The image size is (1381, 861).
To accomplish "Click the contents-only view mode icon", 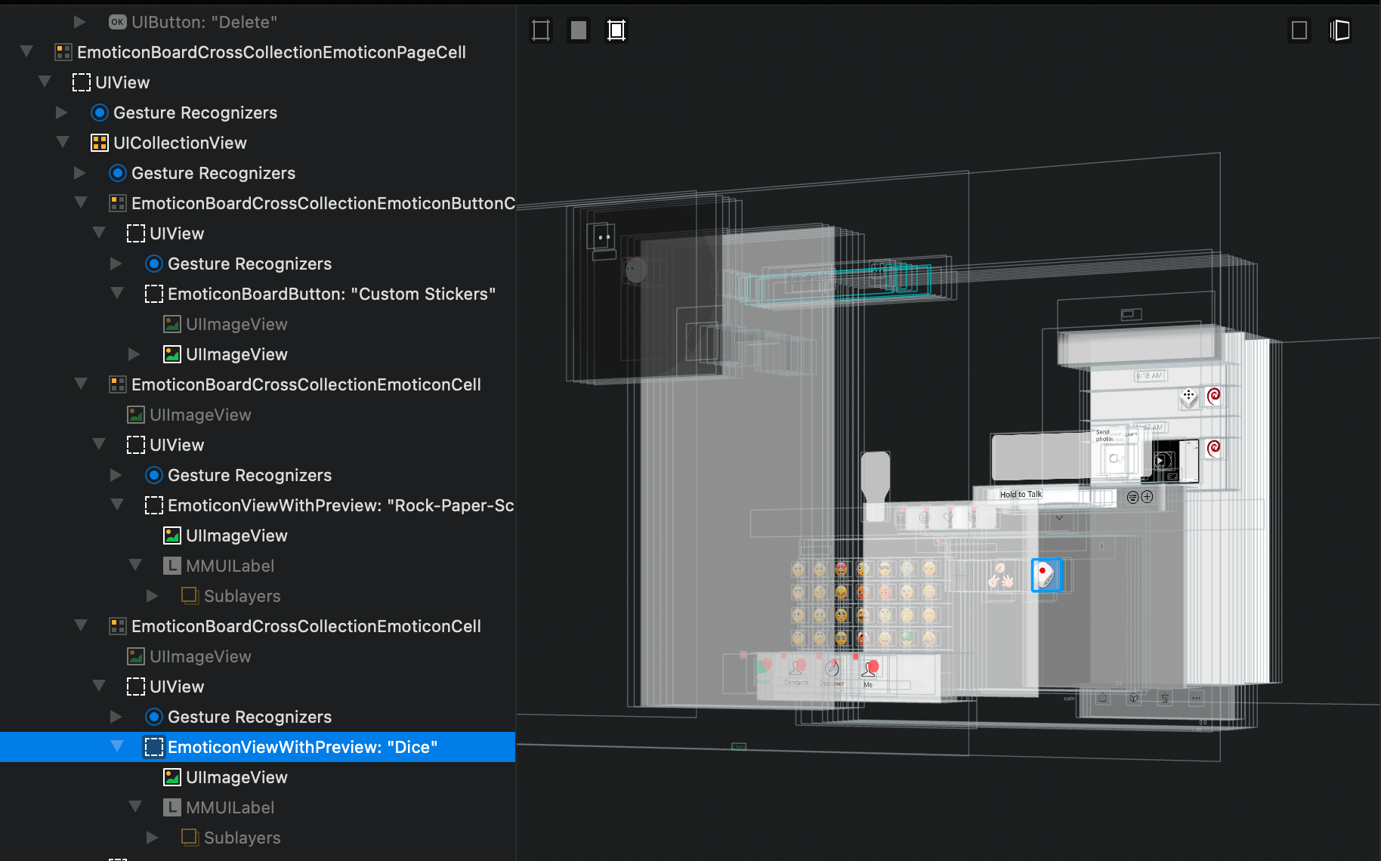I will 579,30.
